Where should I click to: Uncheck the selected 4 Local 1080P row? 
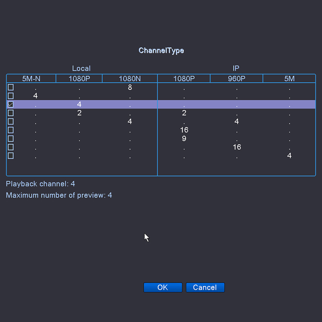pos(11,105)
